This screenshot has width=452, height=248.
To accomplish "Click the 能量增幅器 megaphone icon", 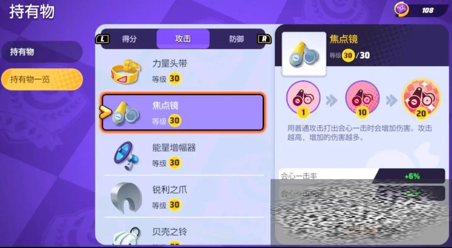I will point(126,155).
